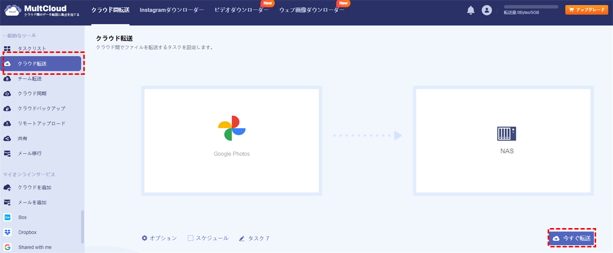The image size is (613, 253).
Task: Click the sidebar vertical scrollbar
Action: coord(83,227)
